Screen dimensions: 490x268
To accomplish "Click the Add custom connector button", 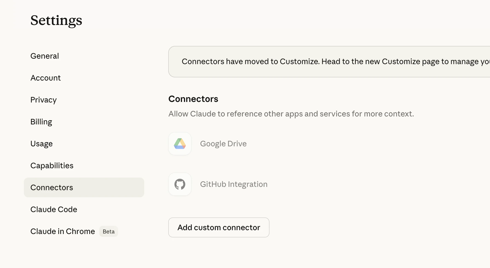I will coord(218,227).
